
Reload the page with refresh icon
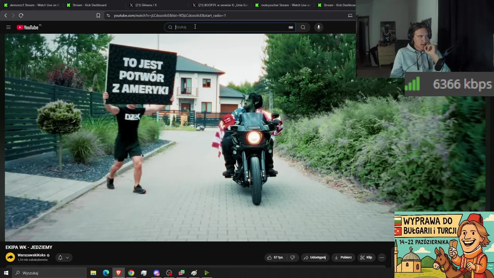click(21, 15)
